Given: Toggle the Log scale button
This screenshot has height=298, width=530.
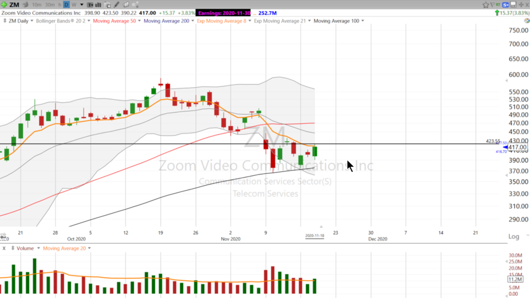Looking at the screenshot, I should 514,237.
